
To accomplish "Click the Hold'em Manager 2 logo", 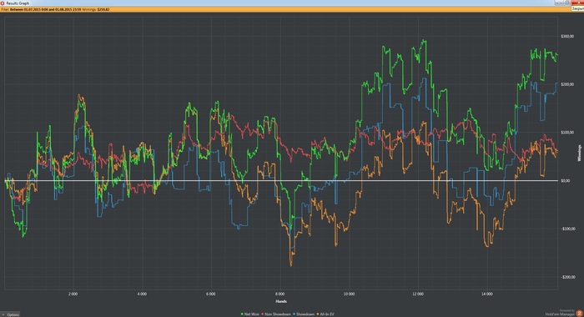I will [579, 314].
